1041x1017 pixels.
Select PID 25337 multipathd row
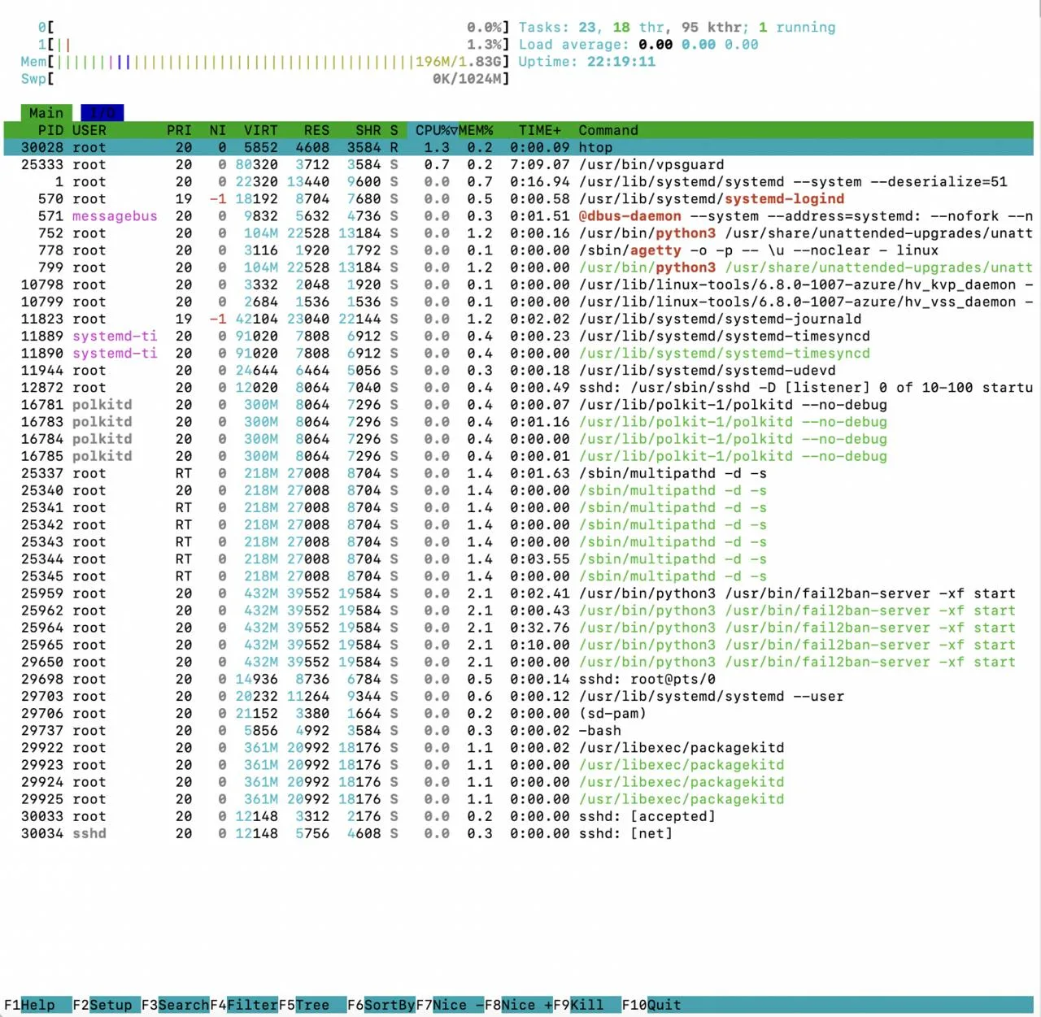click(519, 473)
